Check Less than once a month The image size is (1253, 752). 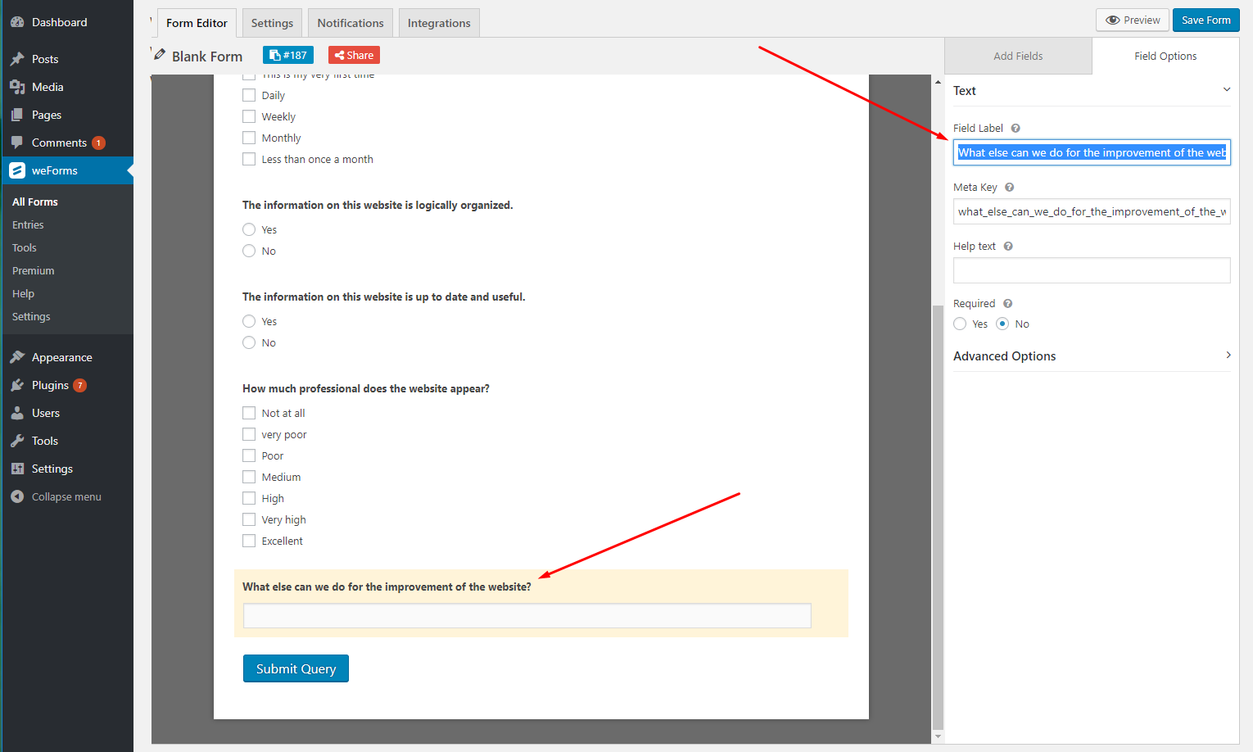(249, 159)
